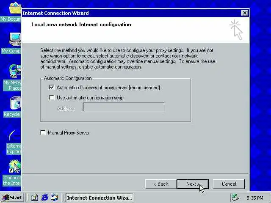Image resolution: width=271 pixels, height=203 pixels.
Task: Cancel the Internet Connection Wizard
Action: (229, 184)
